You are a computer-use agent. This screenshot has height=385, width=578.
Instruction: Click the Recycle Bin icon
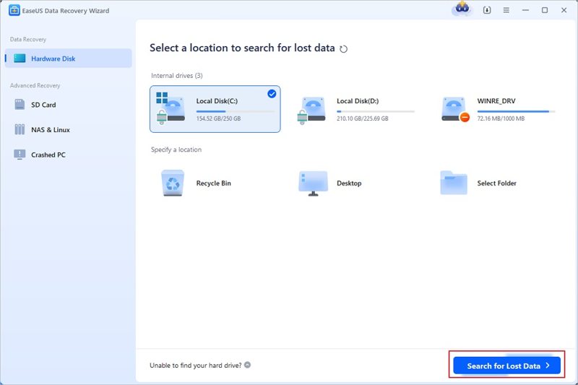[x=173, y=183]
